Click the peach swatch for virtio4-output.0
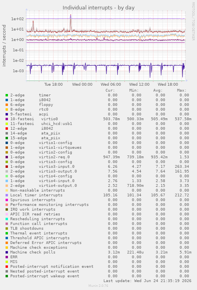This screenshot has width=197, height=290. point(7,186)
